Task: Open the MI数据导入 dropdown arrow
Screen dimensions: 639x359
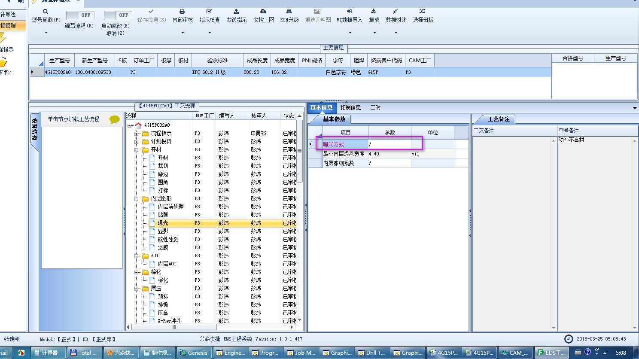Action: click(350, 33)
